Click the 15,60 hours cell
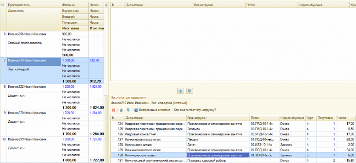Screen dimensions: 356x163 (346, 161)
